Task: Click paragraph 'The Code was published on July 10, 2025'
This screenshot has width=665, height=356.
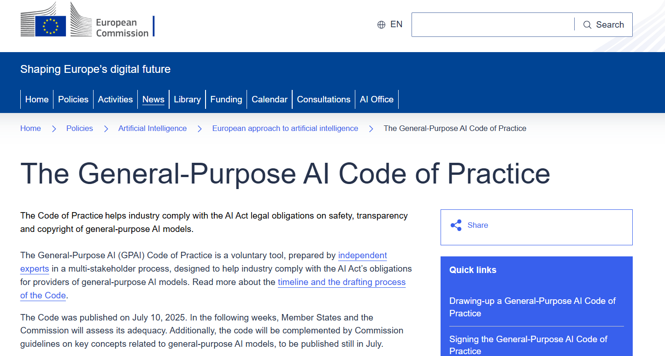Action: click(x=212, y=331)
